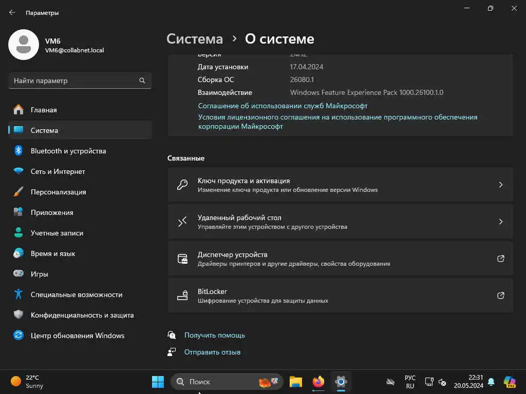Click the Диспетчер устройств icon
526x394 pixels.
(182, 259)
